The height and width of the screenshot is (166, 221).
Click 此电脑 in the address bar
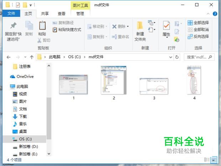click(x=55, y=57)
